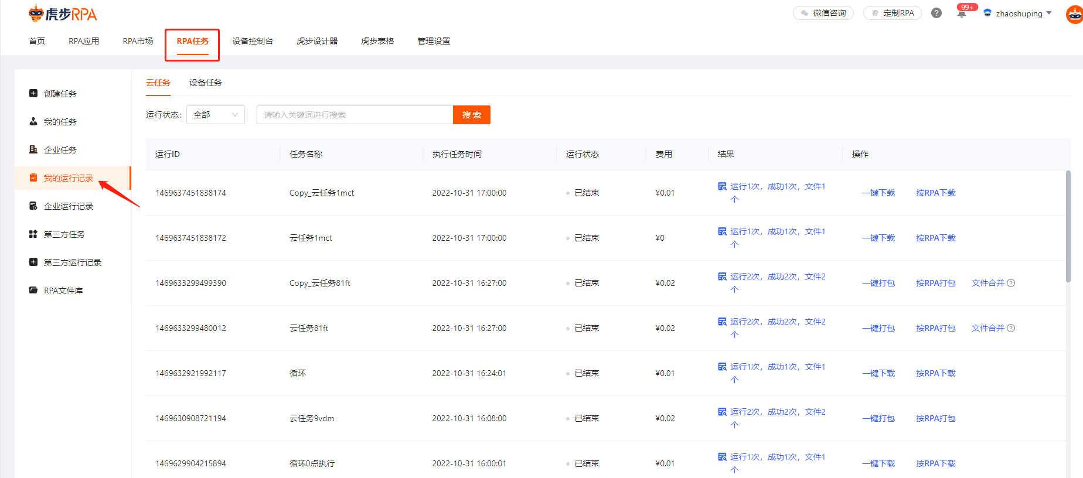
Task: Click the 第三方任务 grid icon in sidebar
Action: coord(33,234)
